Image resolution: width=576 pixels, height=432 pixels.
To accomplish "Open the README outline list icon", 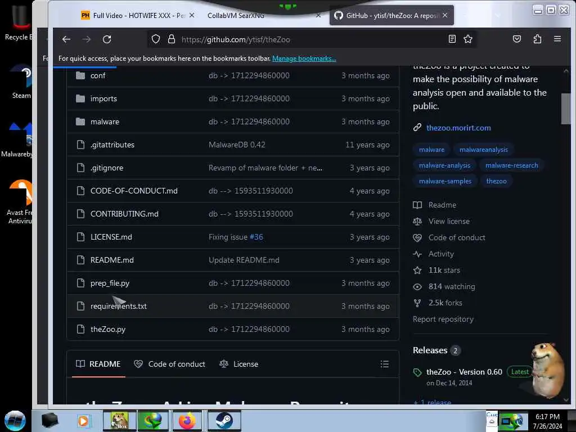I will coord(385,364).
